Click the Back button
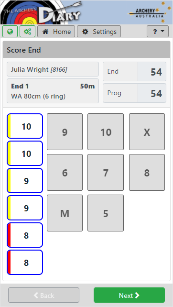The image size is (173, 307). (43, 295)
